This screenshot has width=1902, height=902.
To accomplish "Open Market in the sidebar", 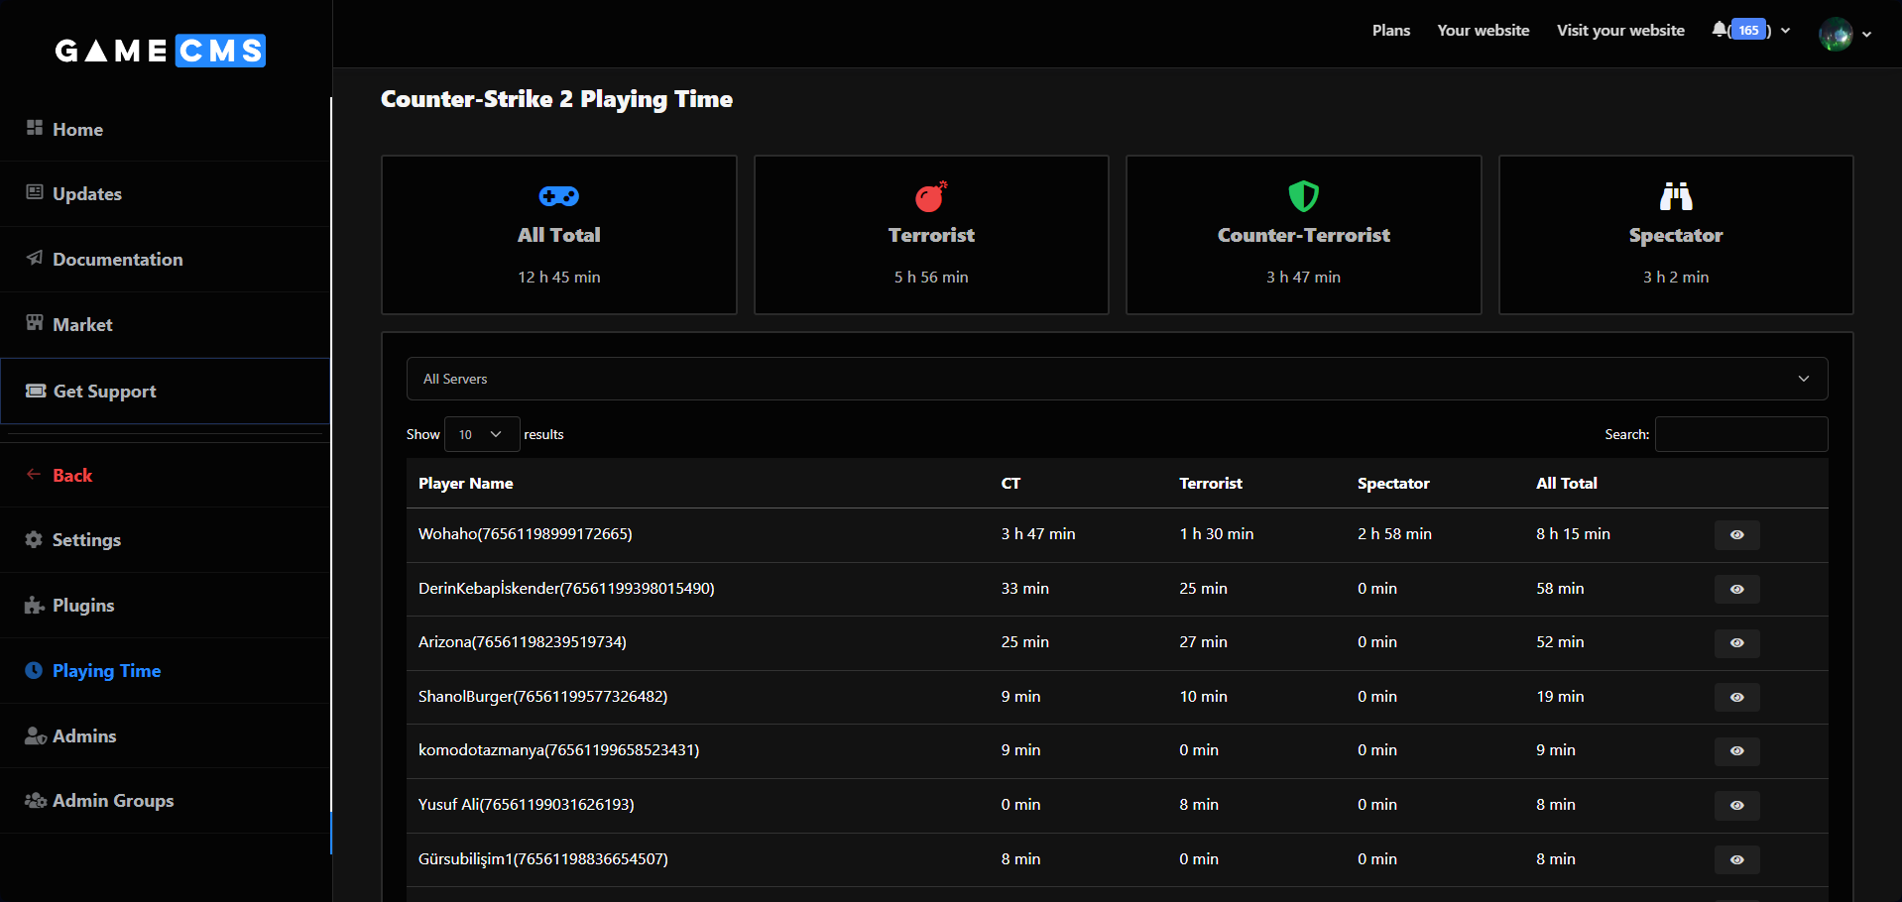I will 165,324.
